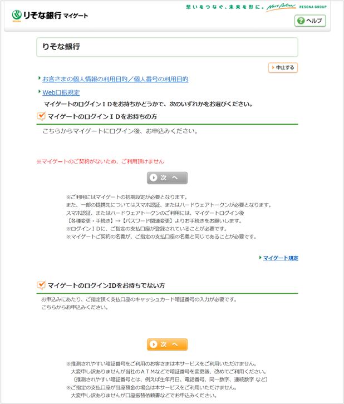Click the Resona bank logo
The height and width of the screenshot is (404, 344).
pyautogui.click(x=37, y=15)
